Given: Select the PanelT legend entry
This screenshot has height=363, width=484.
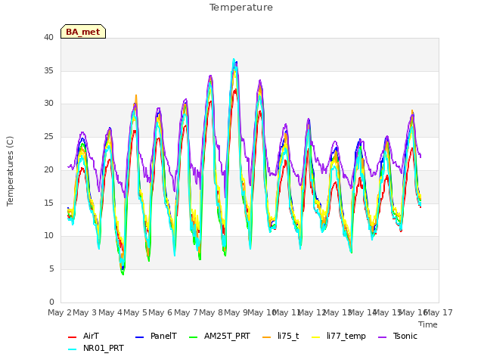Looking at the screenshot, I should click(x=163, y=336).
